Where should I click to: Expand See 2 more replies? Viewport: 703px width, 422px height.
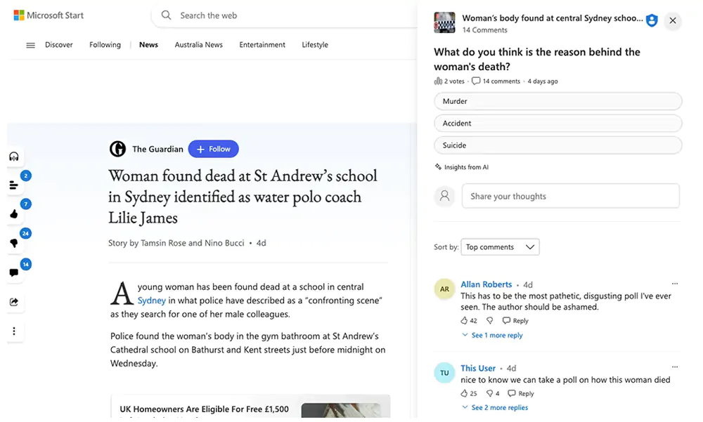click(496, 407)
